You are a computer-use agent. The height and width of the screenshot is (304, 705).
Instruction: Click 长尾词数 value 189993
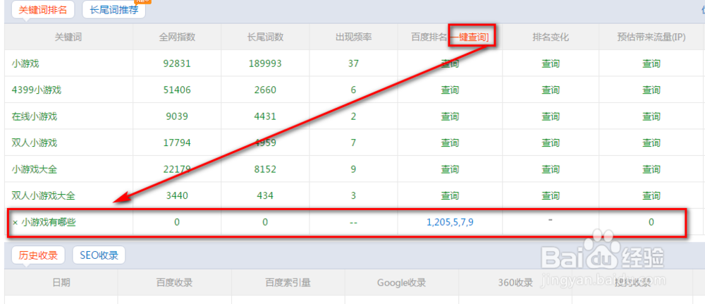[265, 63]
